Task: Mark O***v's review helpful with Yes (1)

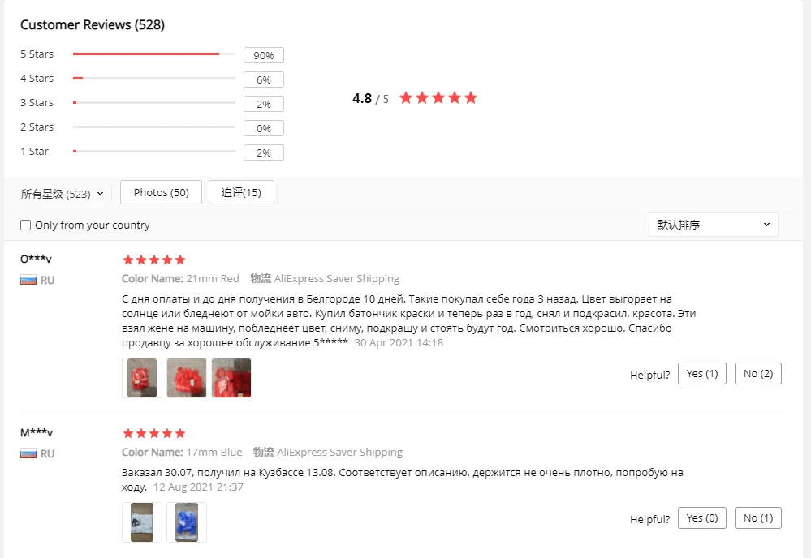Action: (x=702, y=374)
